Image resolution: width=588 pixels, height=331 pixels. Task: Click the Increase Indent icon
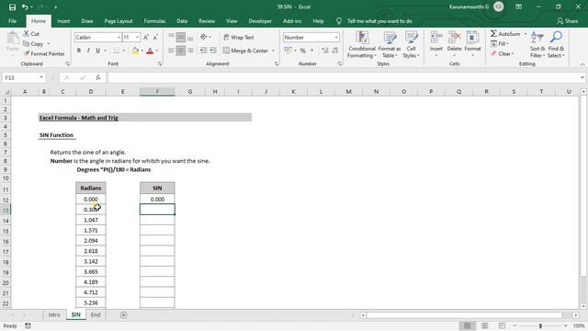212,51
